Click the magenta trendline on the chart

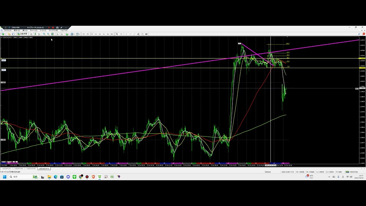click(114, 75)
